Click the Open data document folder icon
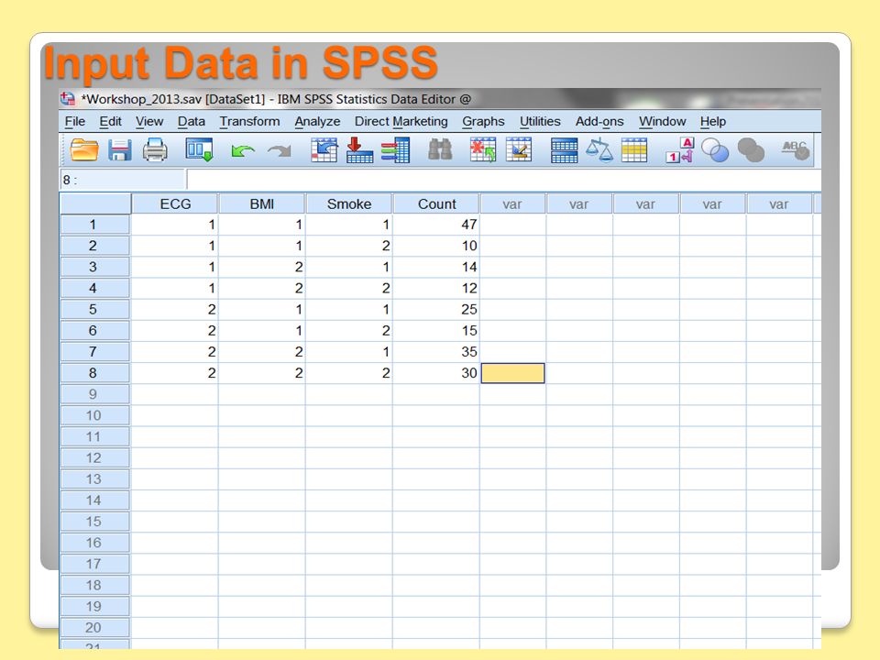880x660 pixels. click(x=84, y=150)
